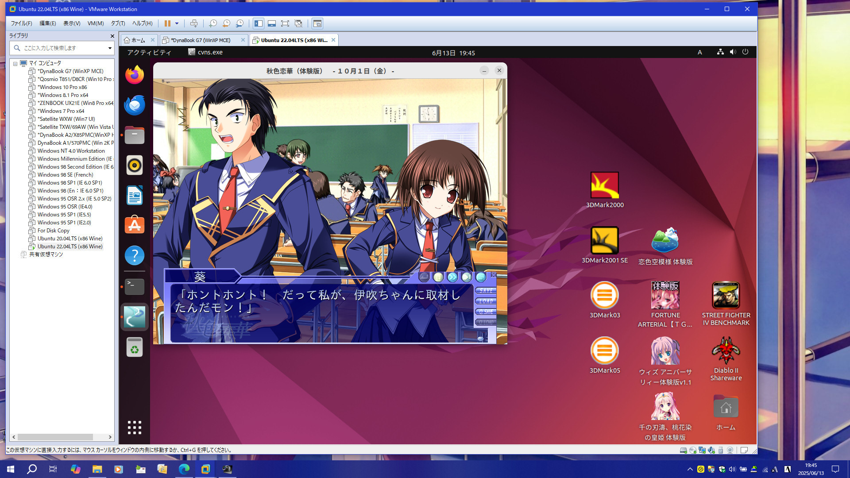Viewport: 850px width, 478px height.
Task: Toggle the thumbnail bar view button
Action: (272, 23)
